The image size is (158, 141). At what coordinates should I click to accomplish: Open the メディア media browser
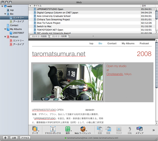(x=139, y=129)
